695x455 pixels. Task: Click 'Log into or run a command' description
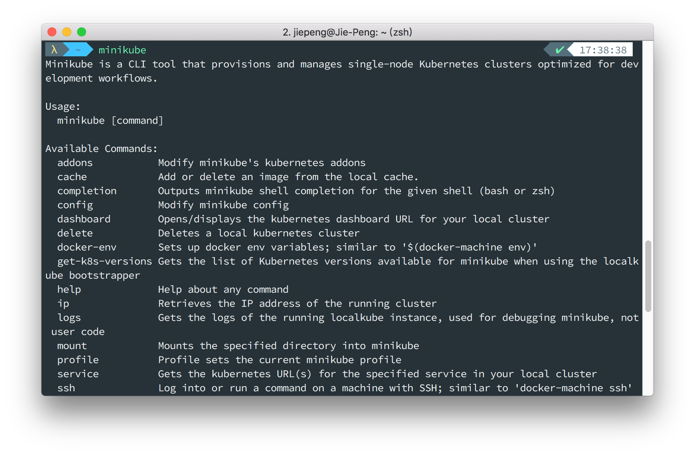point(395,388)
